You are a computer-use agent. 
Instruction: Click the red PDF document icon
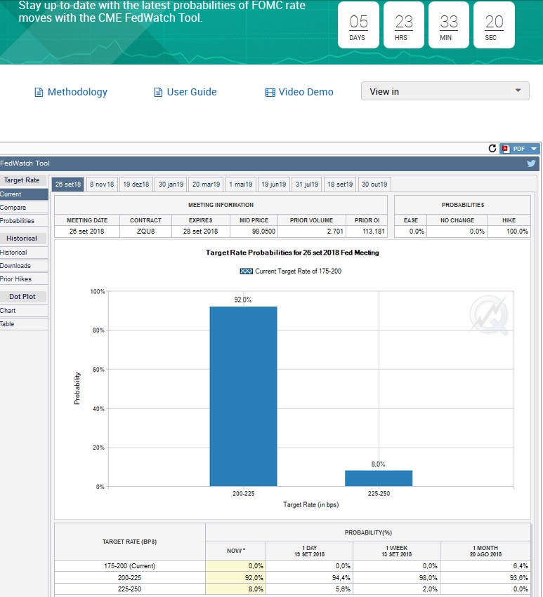(x=505, y=149)
